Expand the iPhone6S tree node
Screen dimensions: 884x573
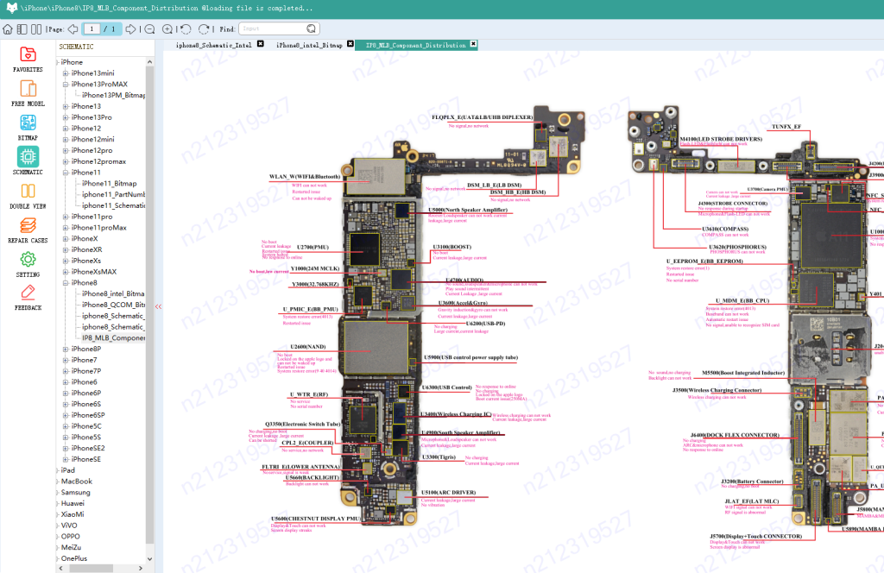66,405
